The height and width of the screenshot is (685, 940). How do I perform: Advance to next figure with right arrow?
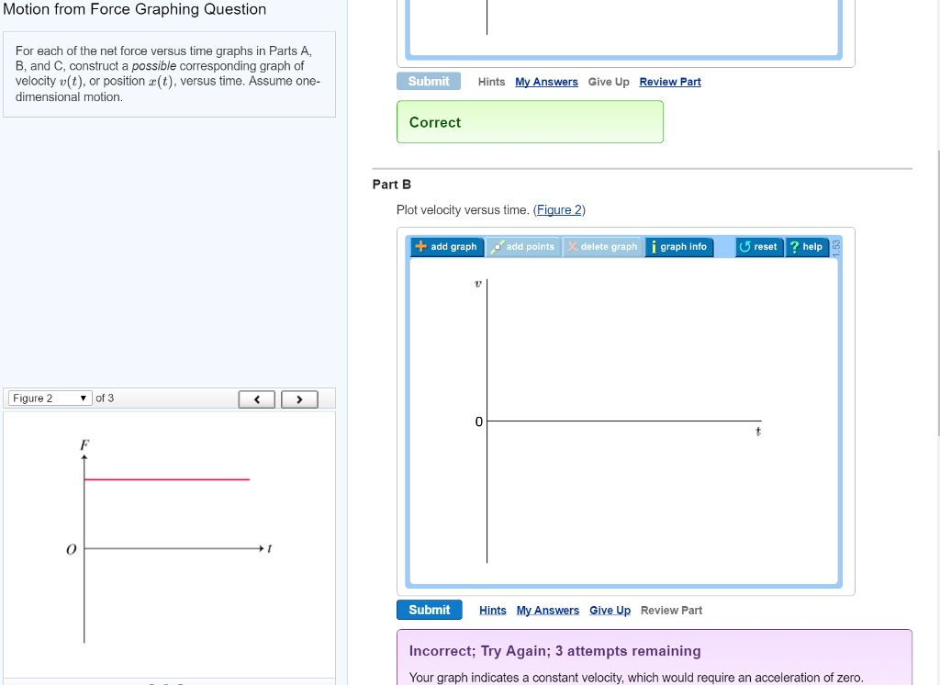tap(299, 399)
